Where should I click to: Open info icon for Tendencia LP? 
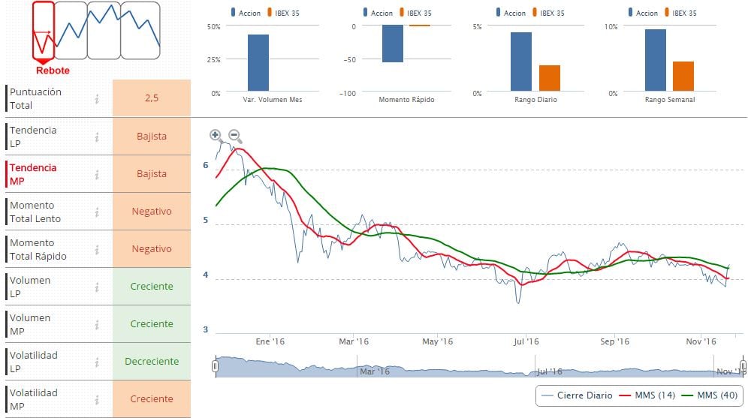coord(97,137)
